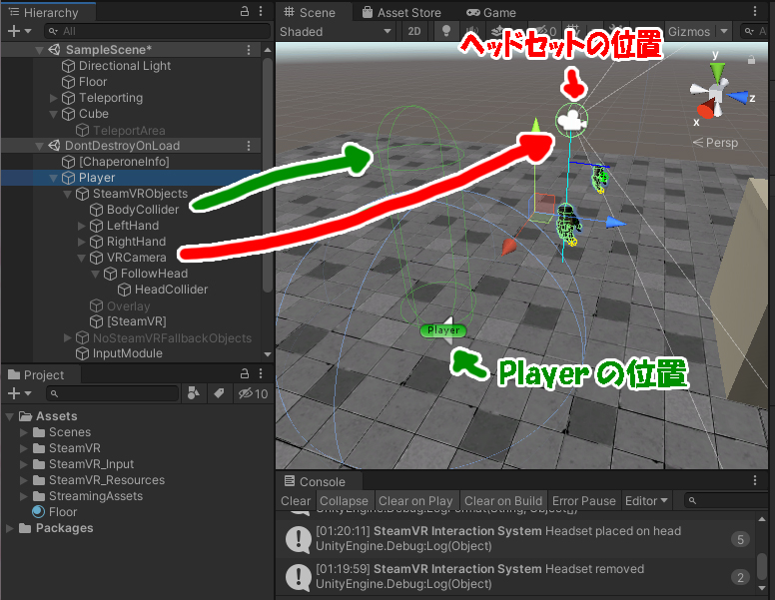
Task: Collapse the Cube object
Action: click(53, 114)
